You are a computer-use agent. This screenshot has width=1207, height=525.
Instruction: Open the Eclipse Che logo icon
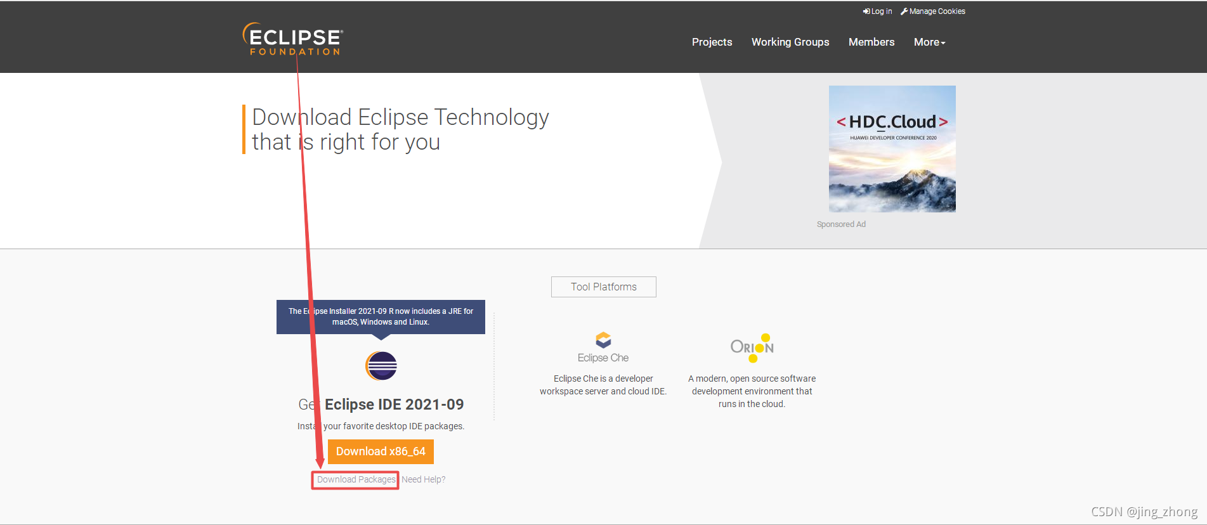point(603,347)
